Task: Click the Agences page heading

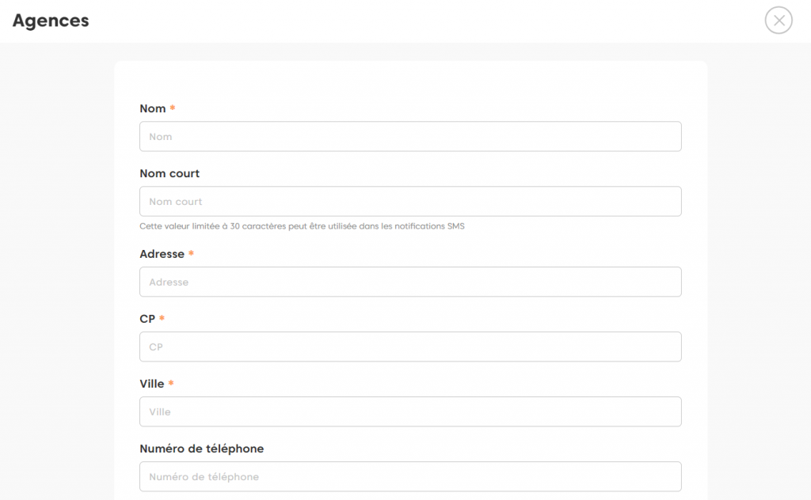Action: tap(51, 21)
